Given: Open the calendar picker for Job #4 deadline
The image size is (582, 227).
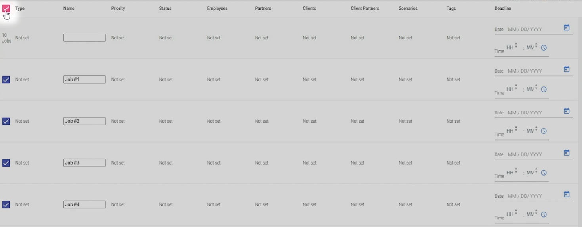Looking at the screenshot, I should coord(567,195).
